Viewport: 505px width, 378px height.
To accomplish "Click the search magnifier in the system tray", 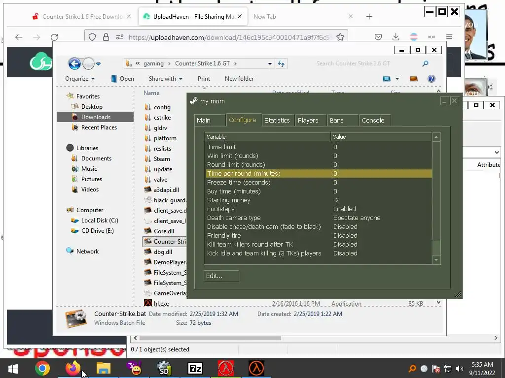I will pos(412,369).
